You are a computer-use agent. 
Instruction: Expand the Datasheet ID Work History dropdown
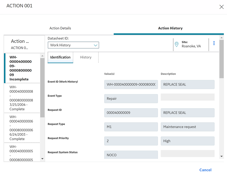pos(73,45)
